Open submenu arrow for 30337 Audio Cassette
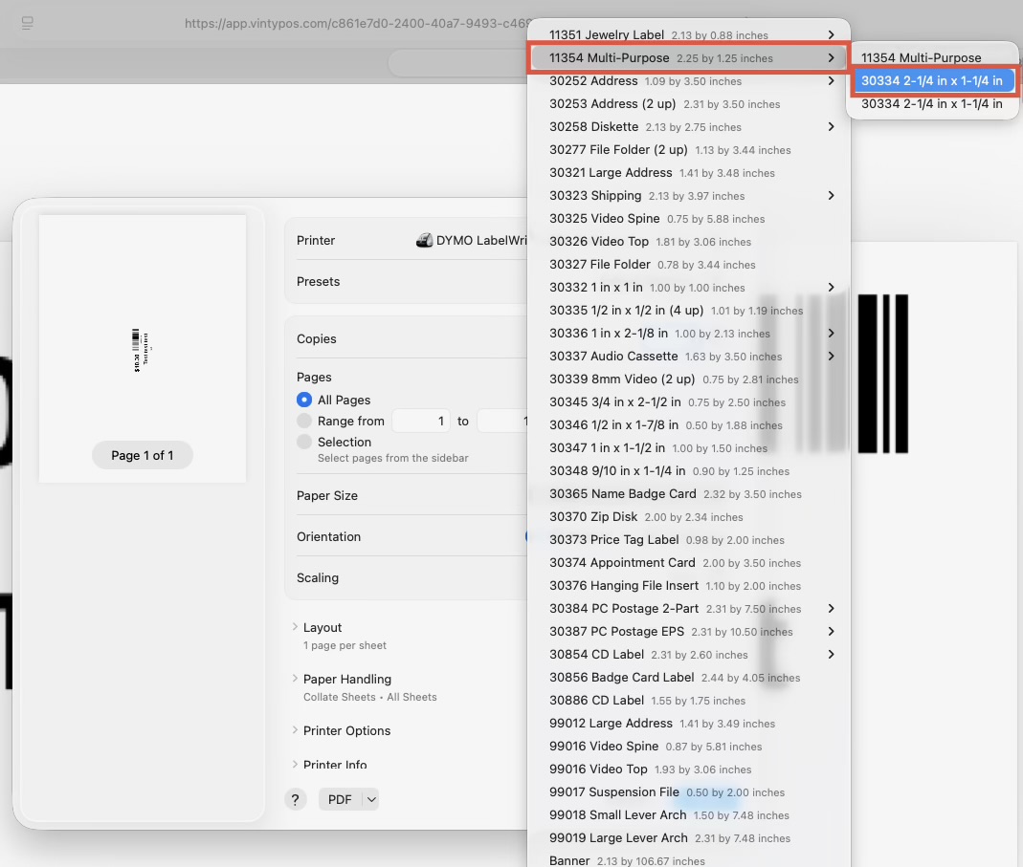Viewport: 1023px width, 867px height. pyautogui.click(x=831, y=356)
